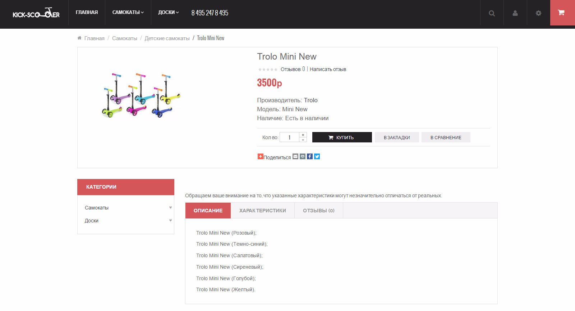
Task: Click the Категории sidebar header
Action: click(126, 187)
